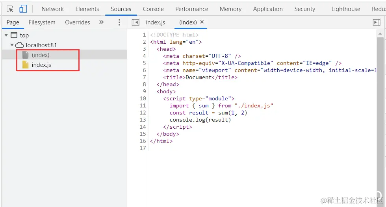Select the Sources panel tab
Viewport: 386px width, 207px height.
tap(121, 9)
